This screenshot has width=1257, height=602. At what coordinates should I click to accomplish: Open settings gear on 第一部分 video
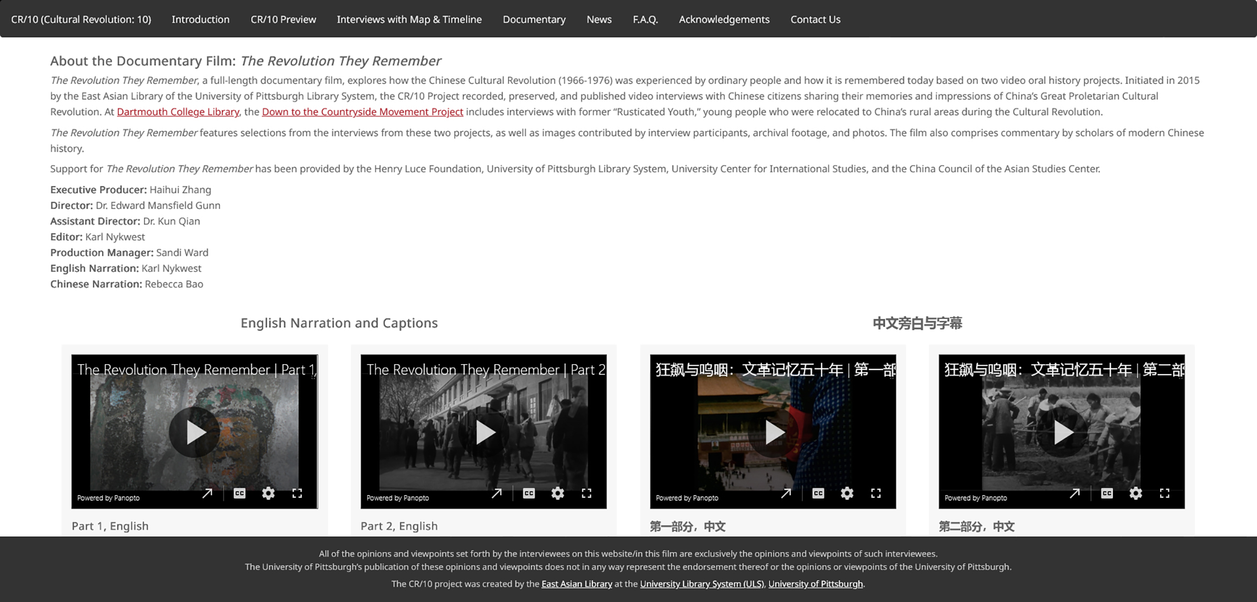[847, 493]
